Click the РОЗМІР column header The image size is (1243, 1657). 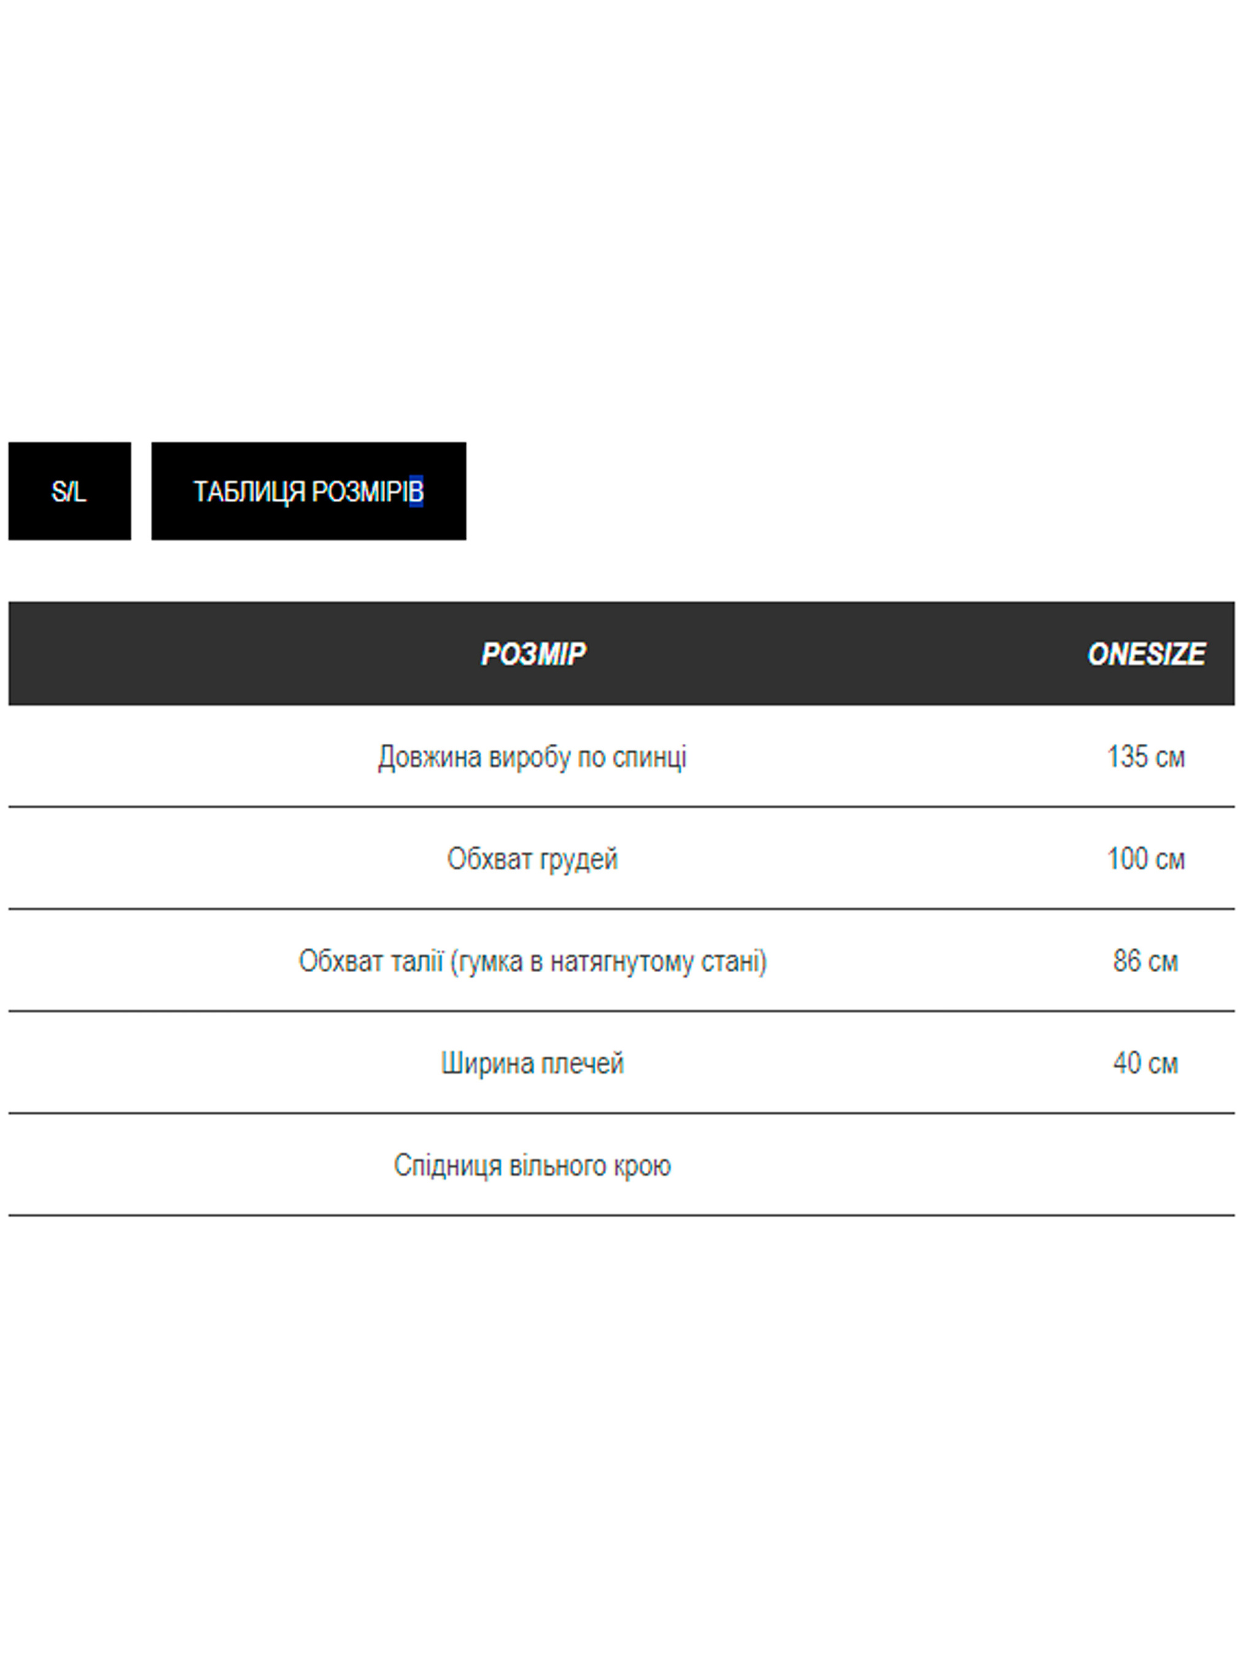pos(533,654)
